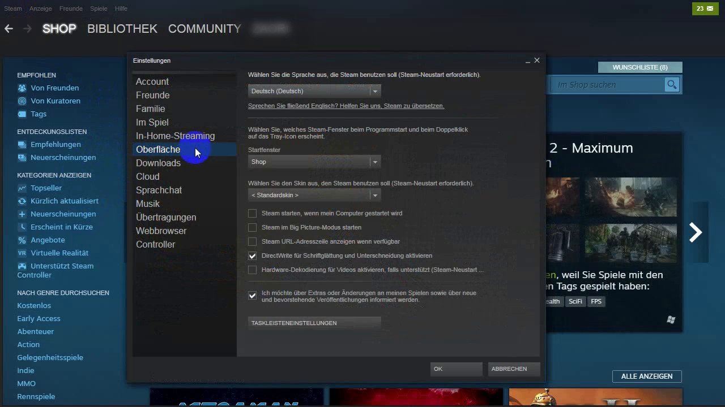Open the notifications mail counter icon
The image size is (725, 407).
tap(705, 8)
